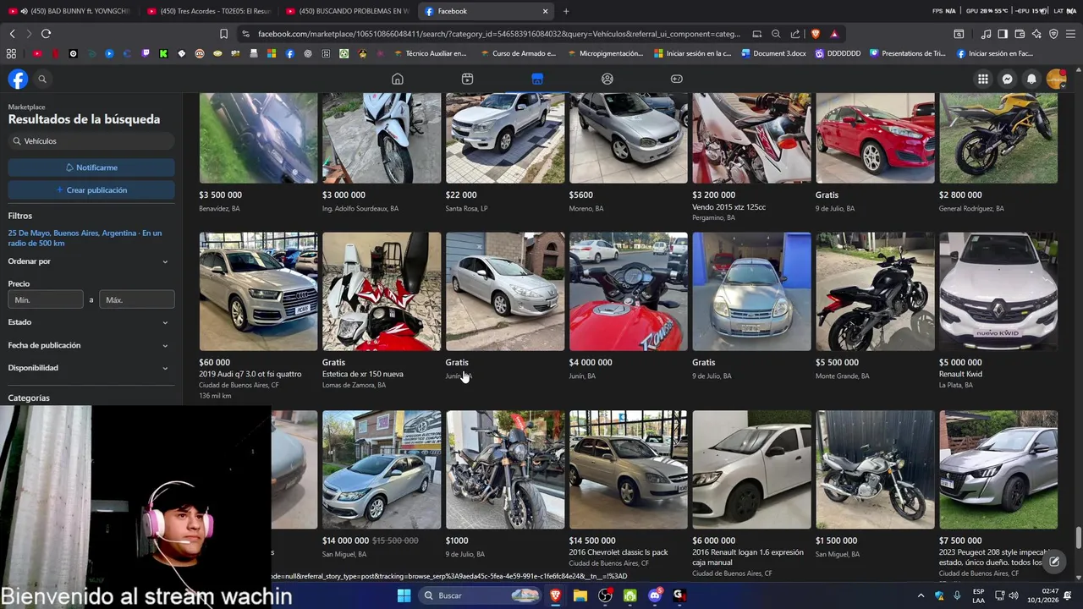Switch to the Tres Acordes YouTube tab
The image size is (1083, 609).
click(x=208, y=11)
